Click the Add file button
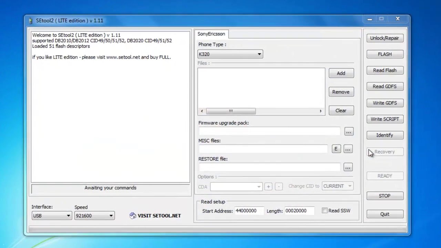The width and height of the screenshot is (441, 248). pos(341,73)
